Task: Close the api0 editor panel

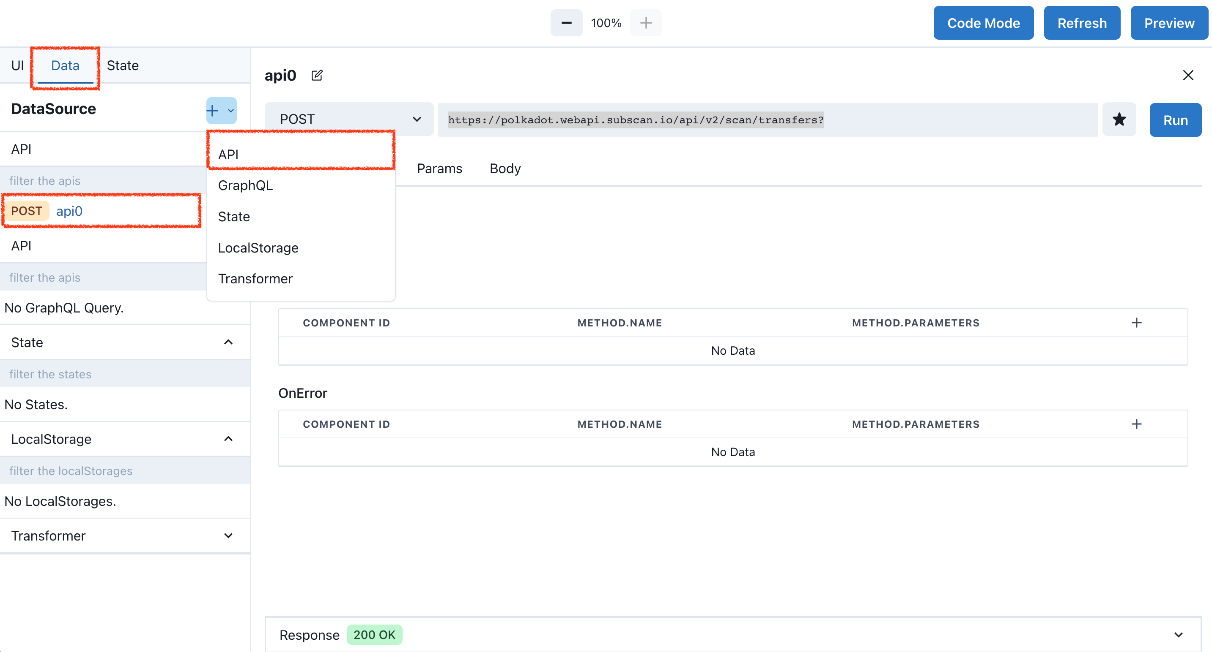Action: click(x=1188, y=75)
